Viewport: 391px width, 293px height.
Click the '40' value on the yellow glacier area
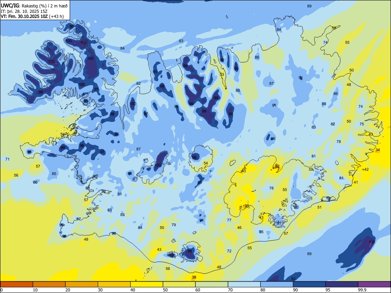[x=244, y=171]
